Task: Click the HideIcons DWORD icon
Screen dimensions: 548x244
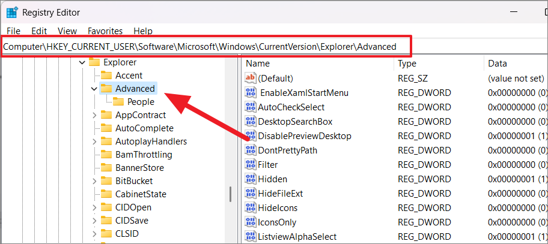Action: click(251, 208)
